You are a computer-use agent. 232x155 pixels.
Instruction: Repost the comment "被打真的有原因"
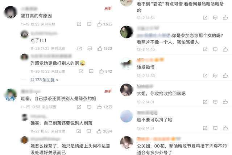click(79, 24)
